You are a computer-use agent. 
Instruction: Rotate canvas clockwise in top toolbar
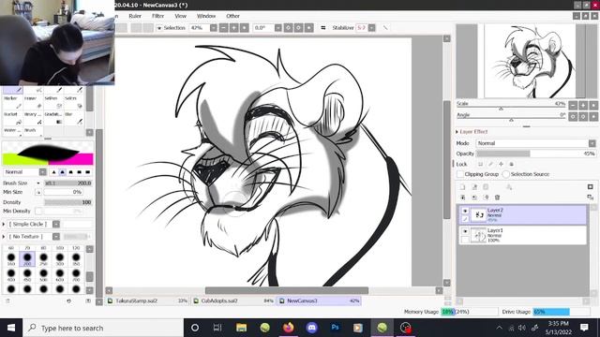coord(298,28)
